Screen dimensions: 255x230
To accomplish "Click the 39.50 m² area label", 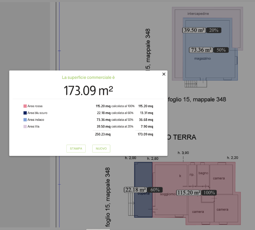I will click(x=194, y=30).
